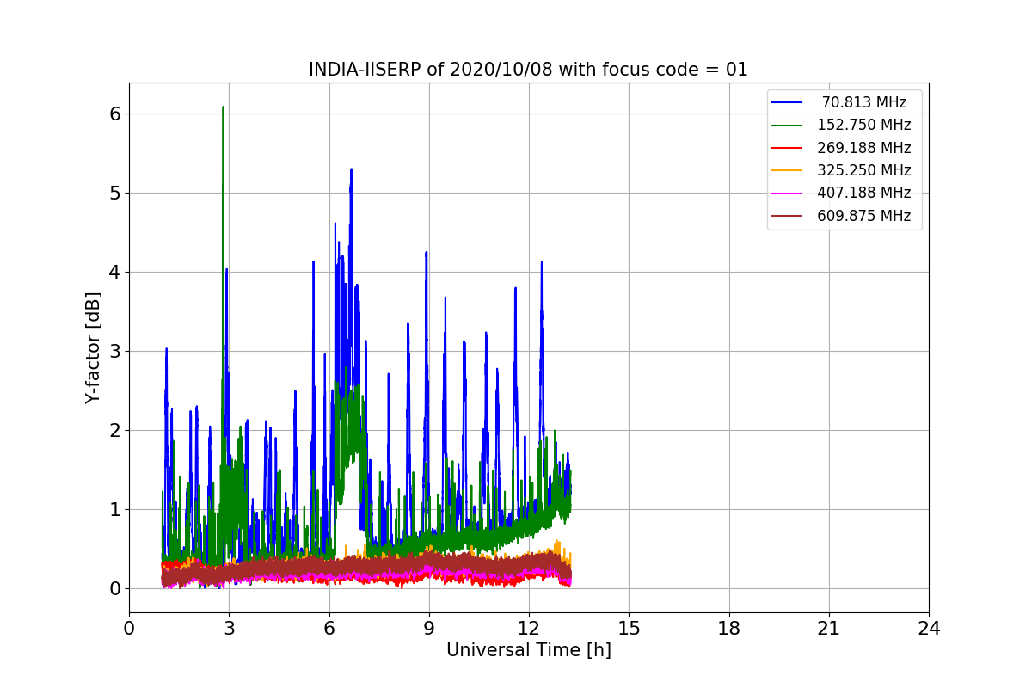Click x-axis tick label '21'
This screenshot has width=1032, height=688.
click(x=829, y=629)
